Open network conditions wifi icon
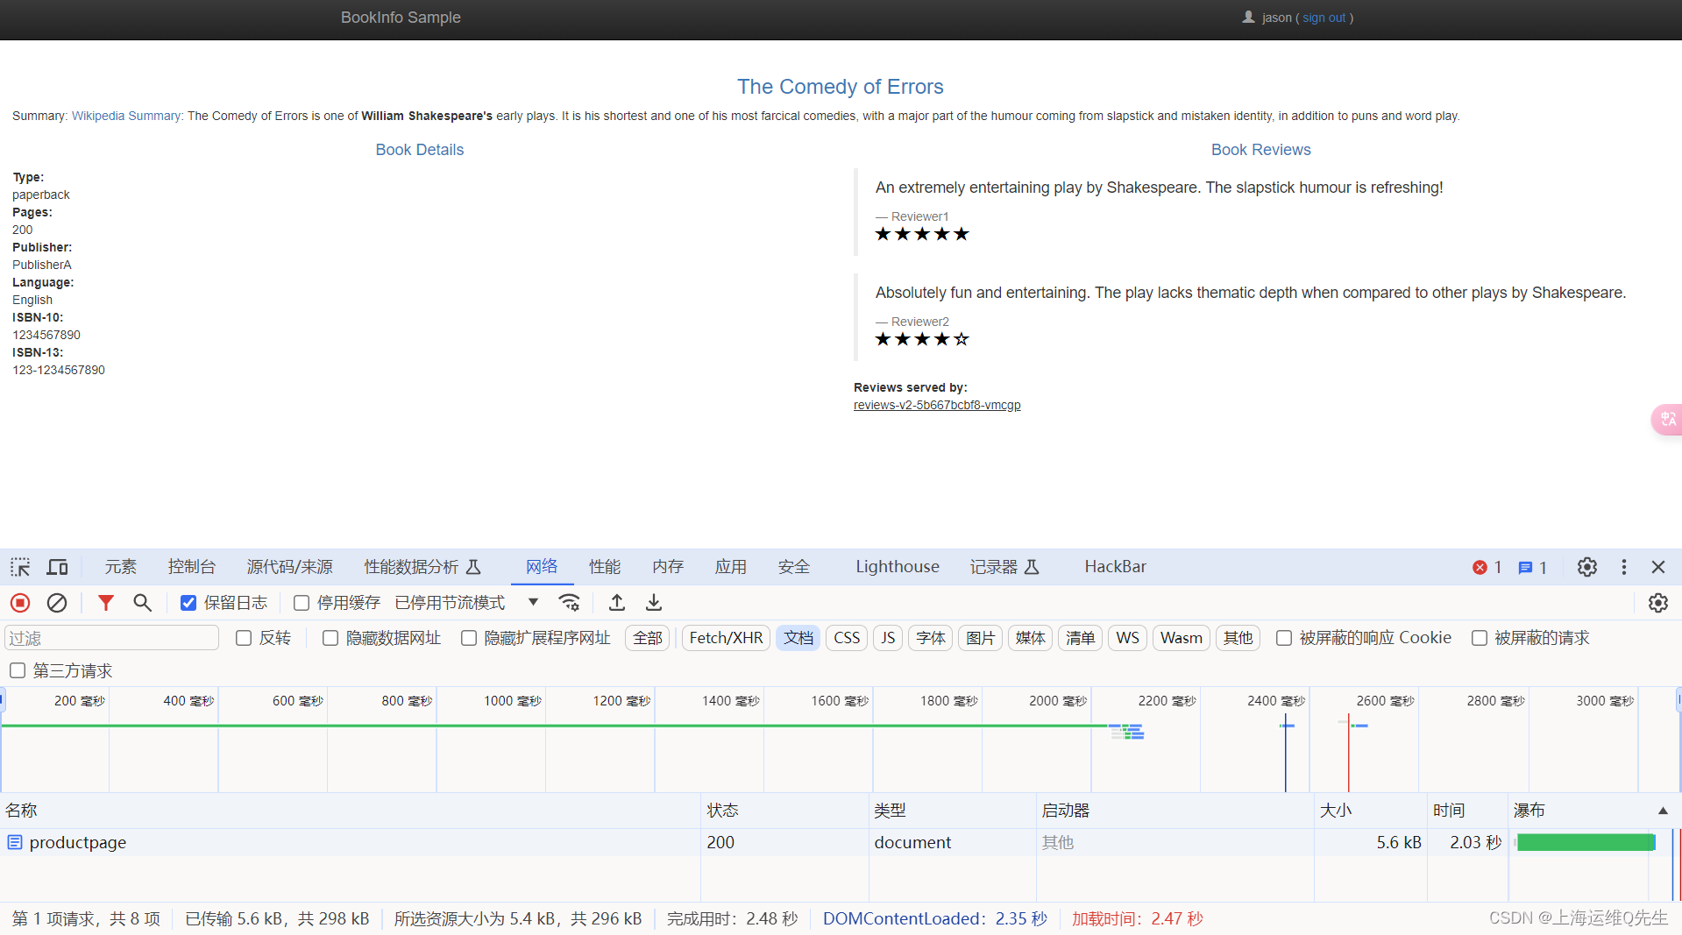Screen dimensions: 1682x935 pos(570,603)
